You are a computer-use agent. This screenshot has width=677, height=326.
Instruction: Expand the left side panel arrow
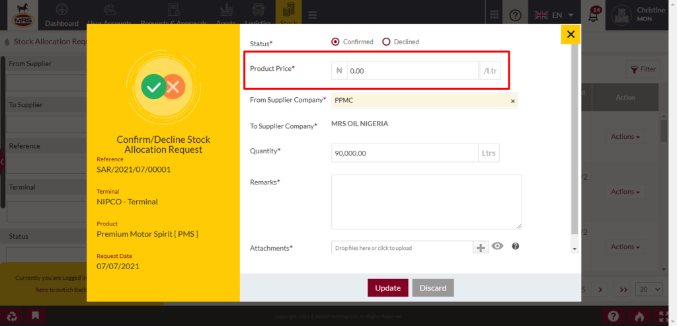pyautogui.click(x=2, y=162)
